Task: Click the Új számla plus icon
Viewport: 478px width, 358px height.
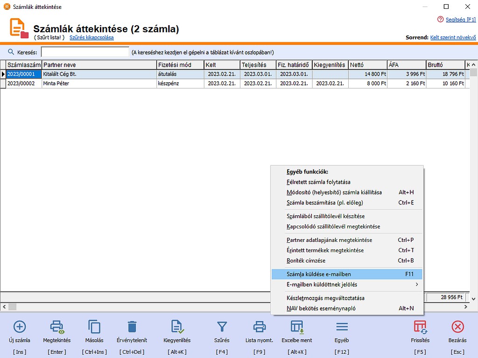Action: (x=20, y=326)
